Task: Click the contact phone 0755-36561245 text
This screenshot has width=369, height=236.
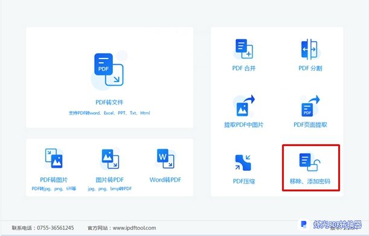Action: click(x=56, y=228)
